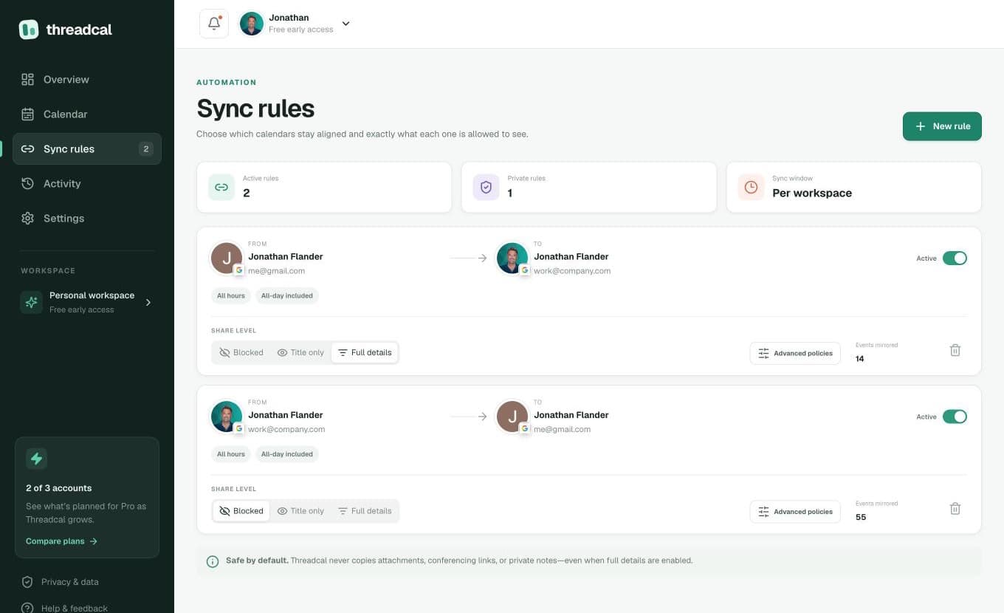Click All-day included tag in second rule
Viewport: 1004px width, 613px height.
click(x=287, y=454)
